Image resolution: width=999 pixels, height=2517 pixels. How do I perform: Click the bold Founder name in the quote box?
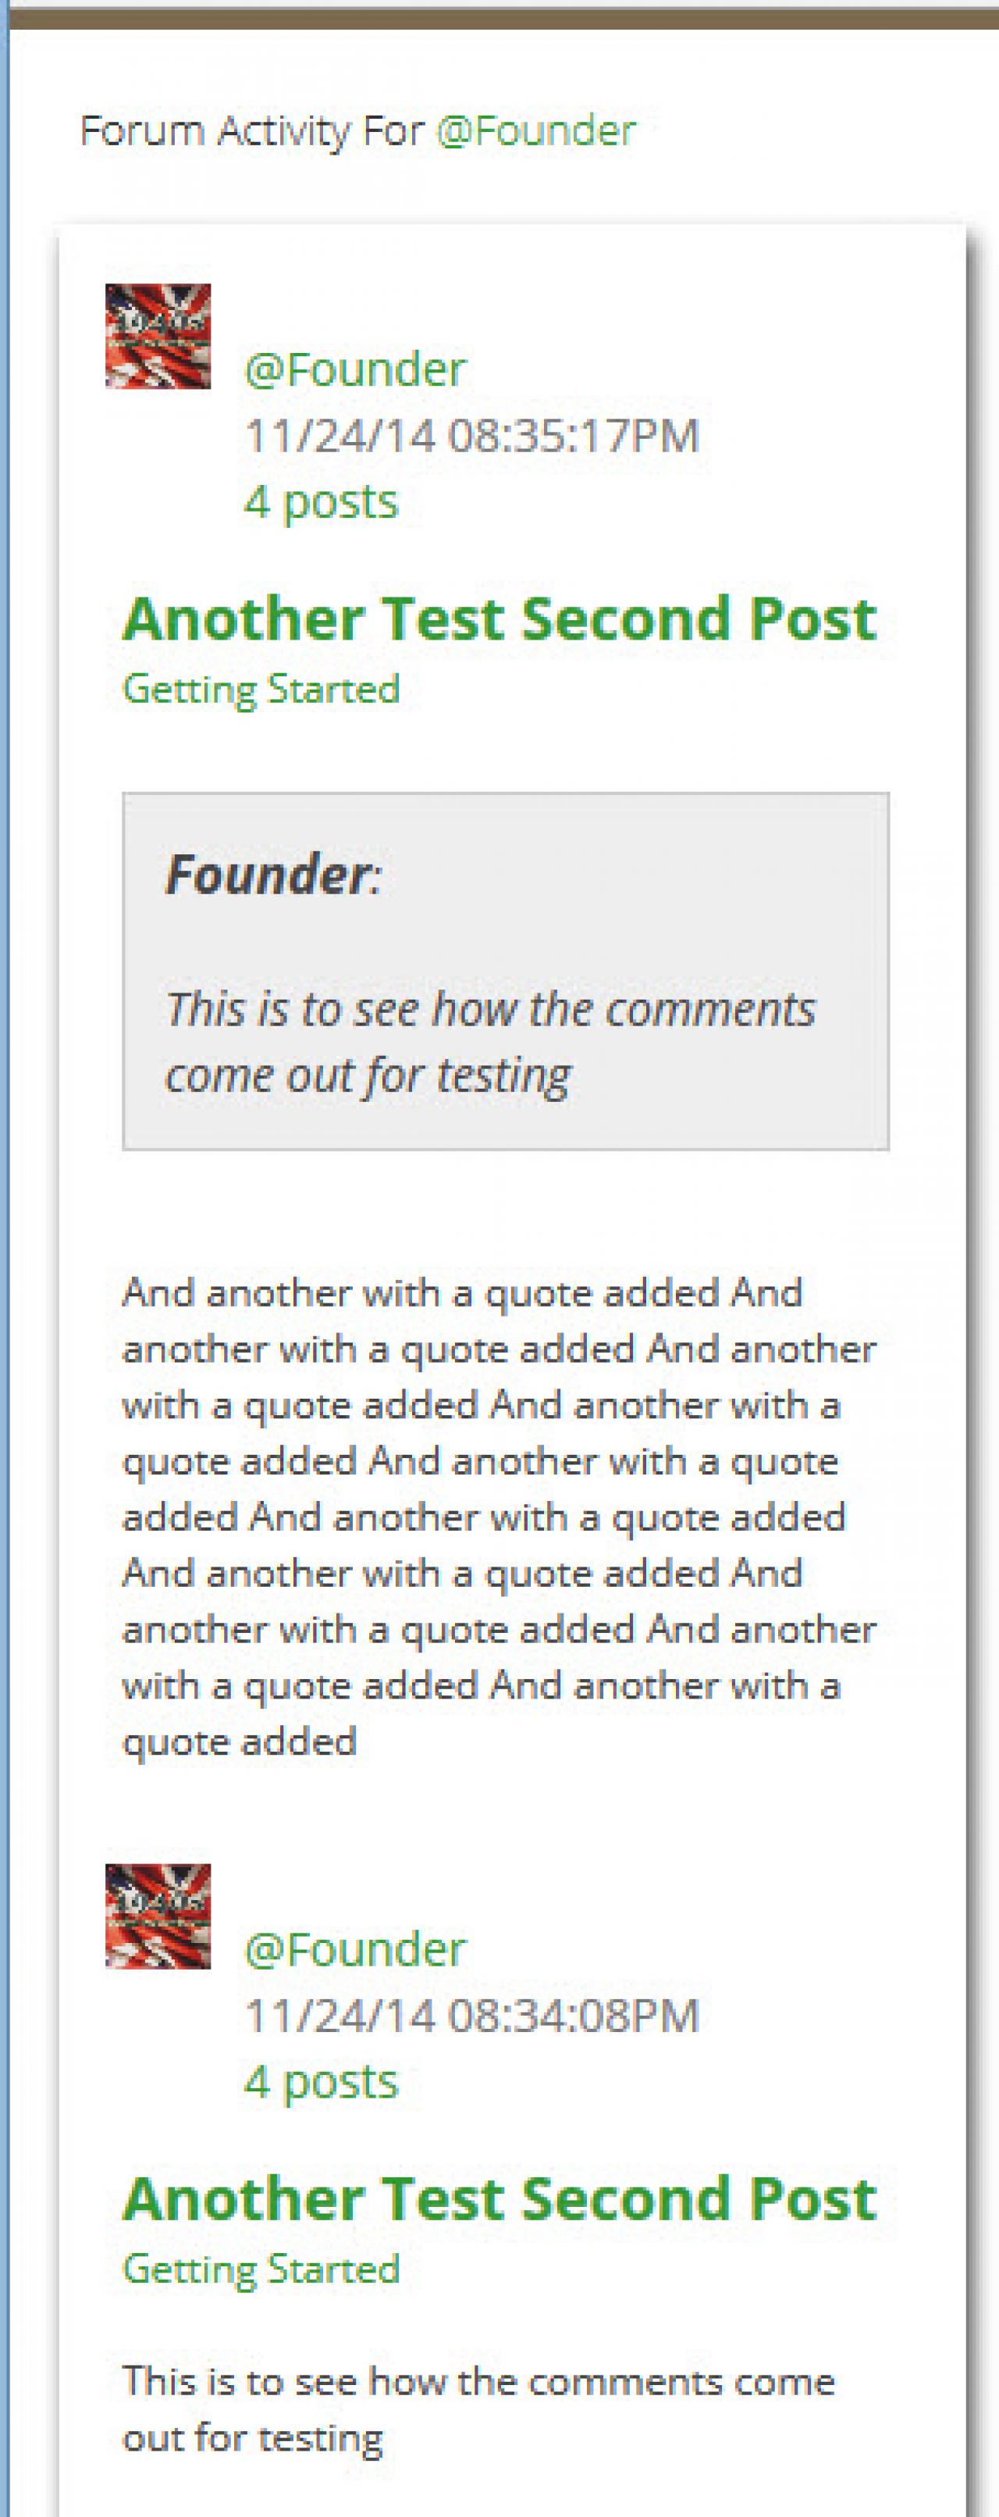[x=268, y=874]
